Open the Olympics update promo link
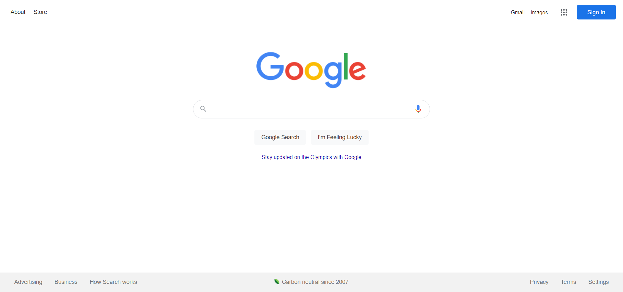 311,157
